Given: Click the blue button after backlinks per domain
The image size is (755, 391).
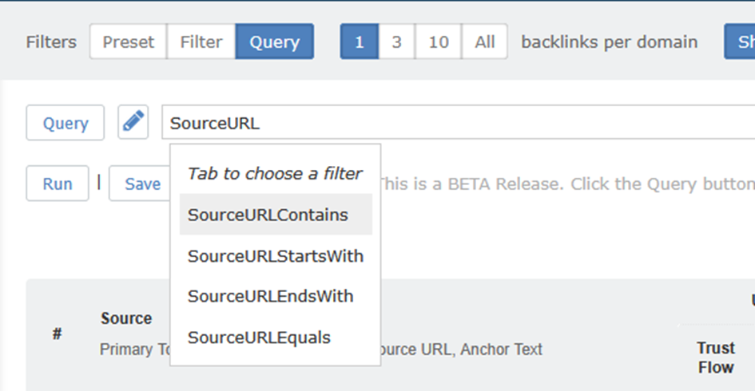Looking at the screenshot, I should 740,41.
